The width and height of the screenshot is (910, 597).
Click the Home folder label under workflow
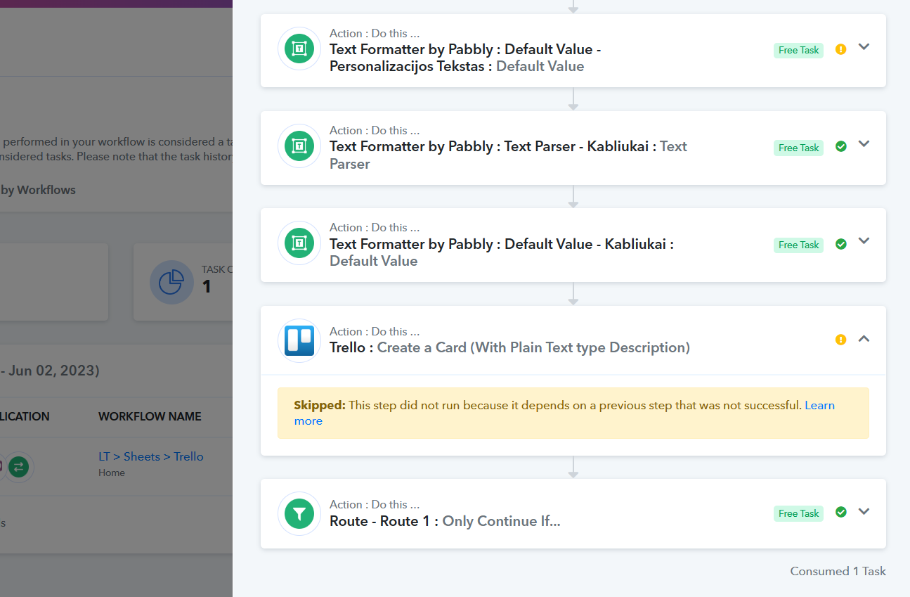pos(112,473)
